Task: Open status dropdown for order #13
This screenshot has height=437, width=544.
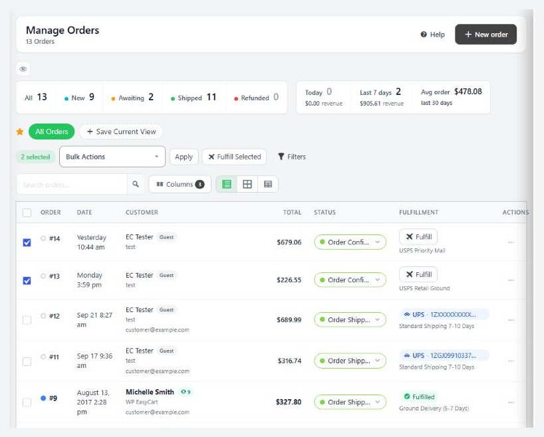Action: point(350,280)
